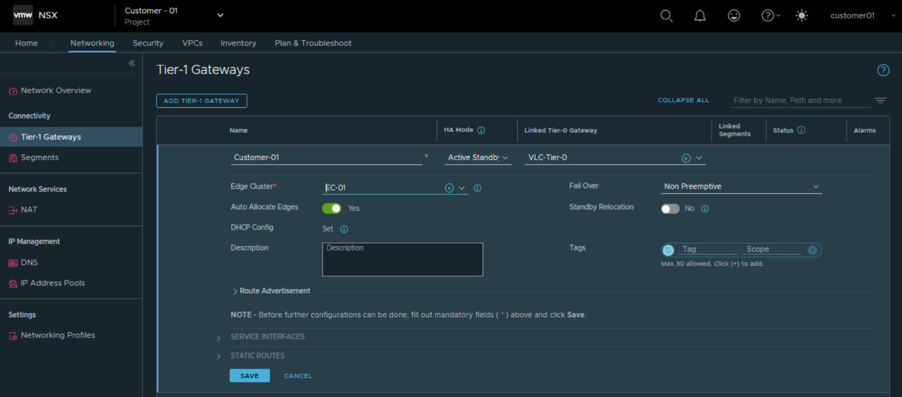The image size is (902, 397).
Task: Disable Auto Allocate Edges toggle
Action: click(x=331, y=208)
